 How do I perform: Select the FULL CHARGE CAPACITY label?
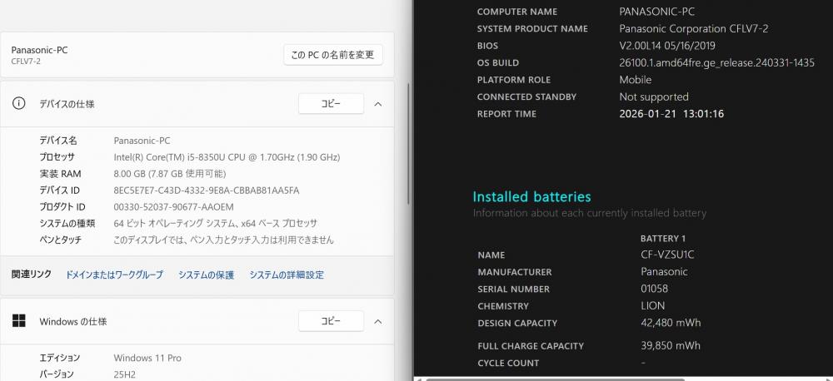(x=531, y=346)
